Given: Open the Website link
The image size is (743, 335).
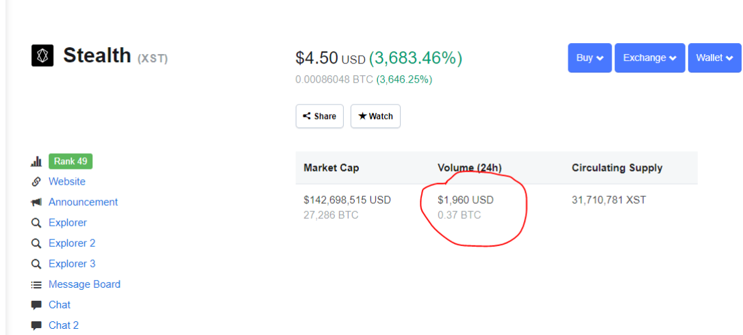Looking at the screenshot, I should (x=67, y=182).
